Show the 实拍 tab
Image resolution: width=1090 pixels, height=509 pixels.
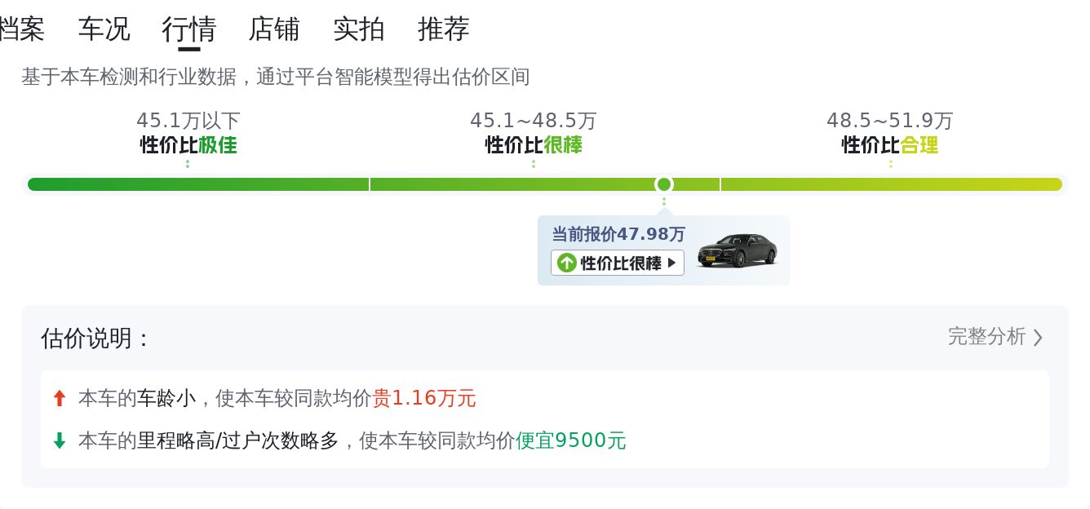(x=359, y=29)
